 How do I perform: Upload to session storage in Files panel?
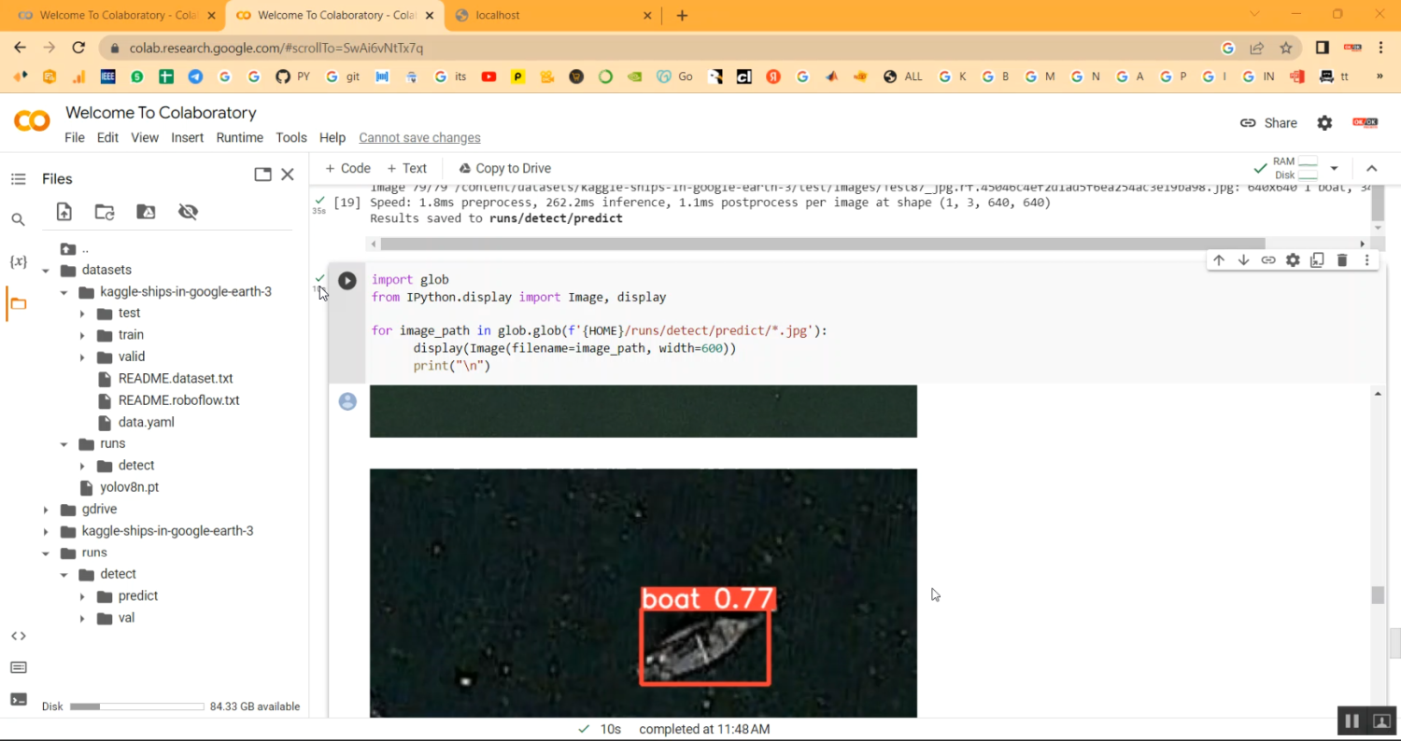click(64, 212)
